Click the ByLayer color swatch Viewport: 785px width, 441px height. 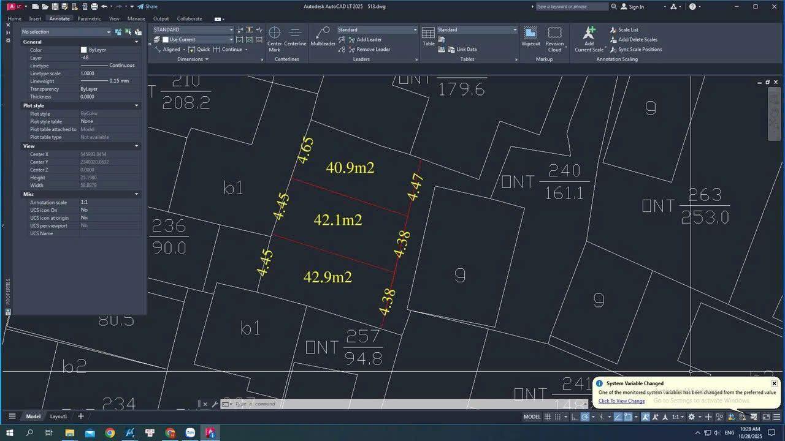click(x=84, y=50)
